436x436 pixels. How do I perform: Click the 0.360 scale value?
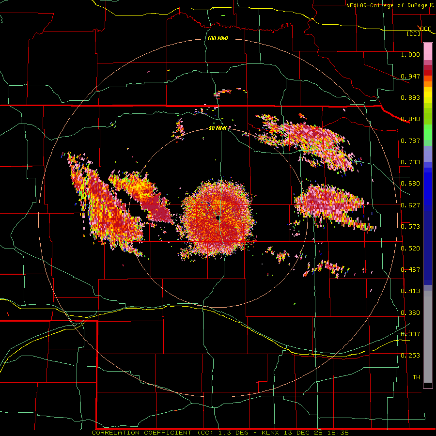click(x=410, y=313)
